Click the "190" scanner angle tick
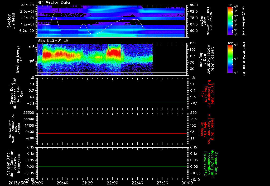Viewport: 270px width, 186px height. (193, 43)
